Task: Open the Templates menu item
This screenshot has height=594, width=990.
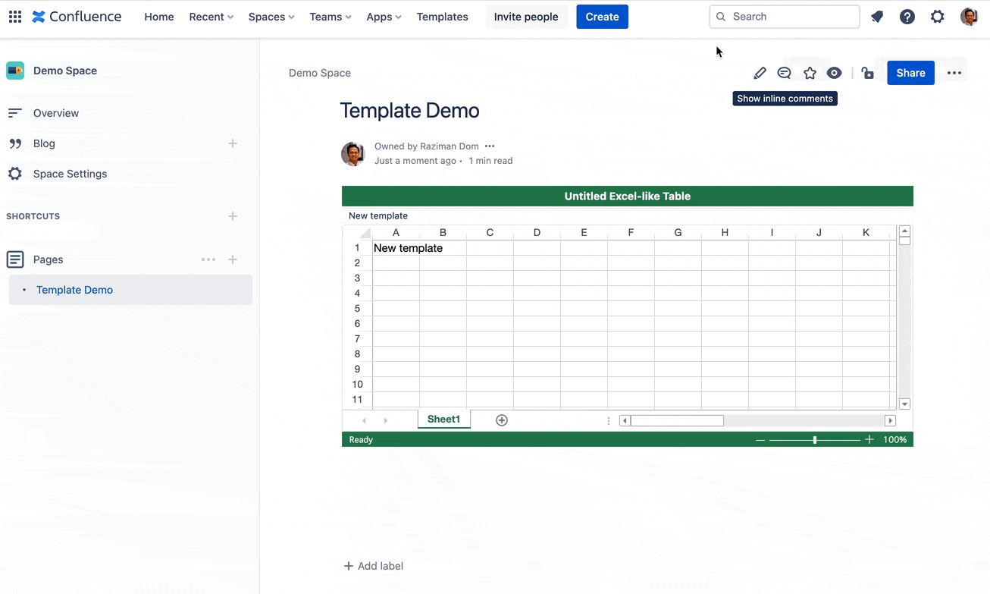Action: point(442,16)
